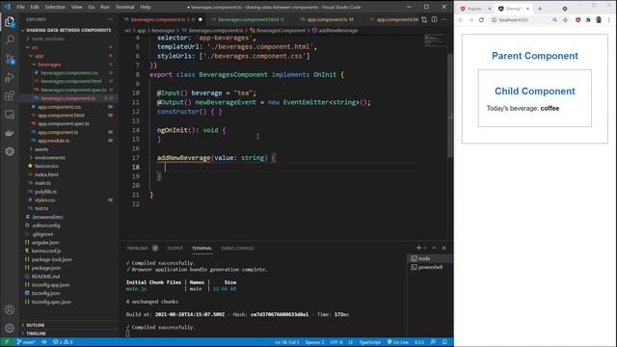Expand the TIMELINE section
This screenshot has height=347, width=617.
click(x=36, y=334)
